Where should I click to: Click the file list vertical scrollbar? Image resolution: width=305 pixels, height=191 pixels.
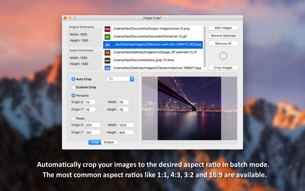pos(205,46)
